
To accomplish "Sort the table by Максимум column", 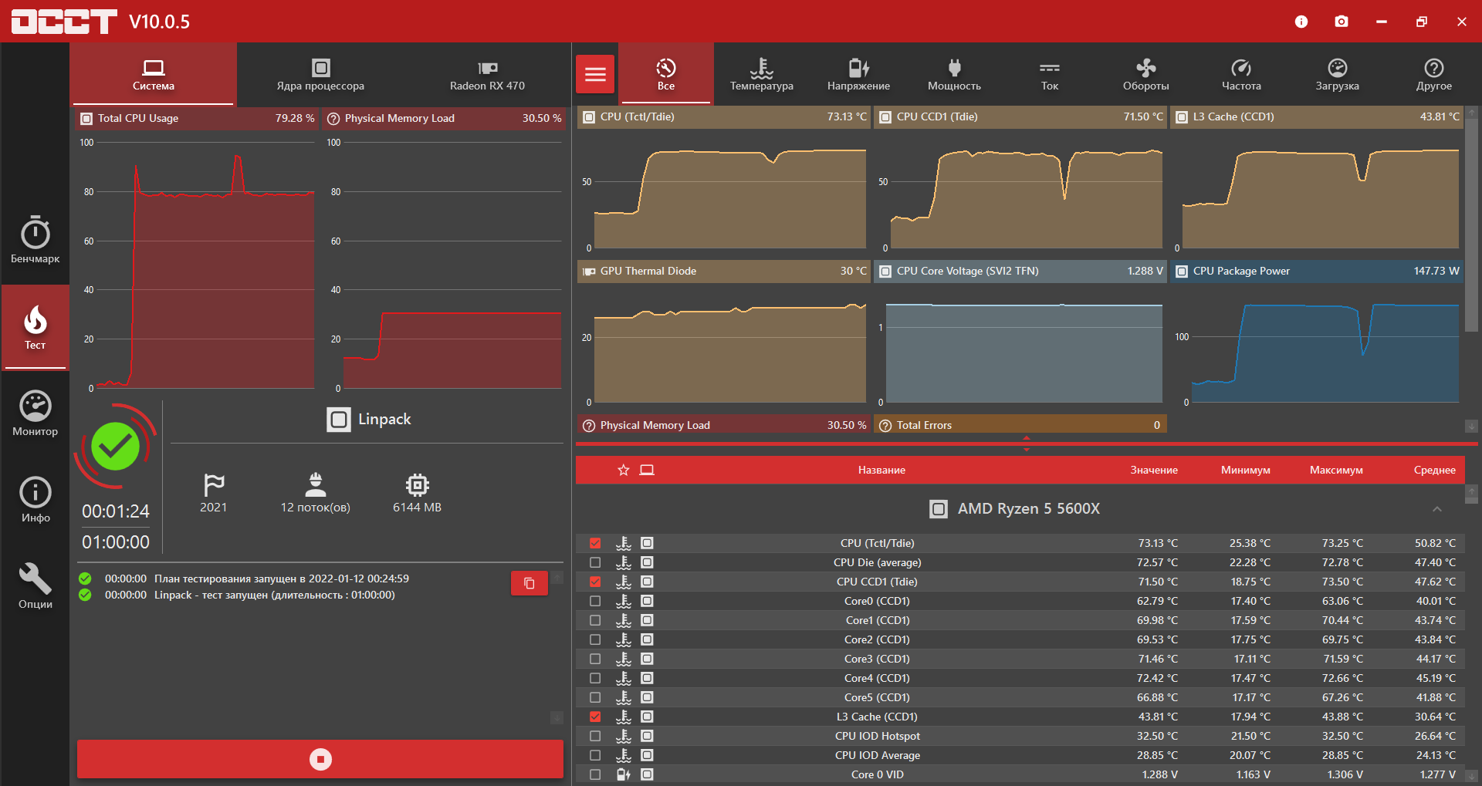I will pos(1336,471).
